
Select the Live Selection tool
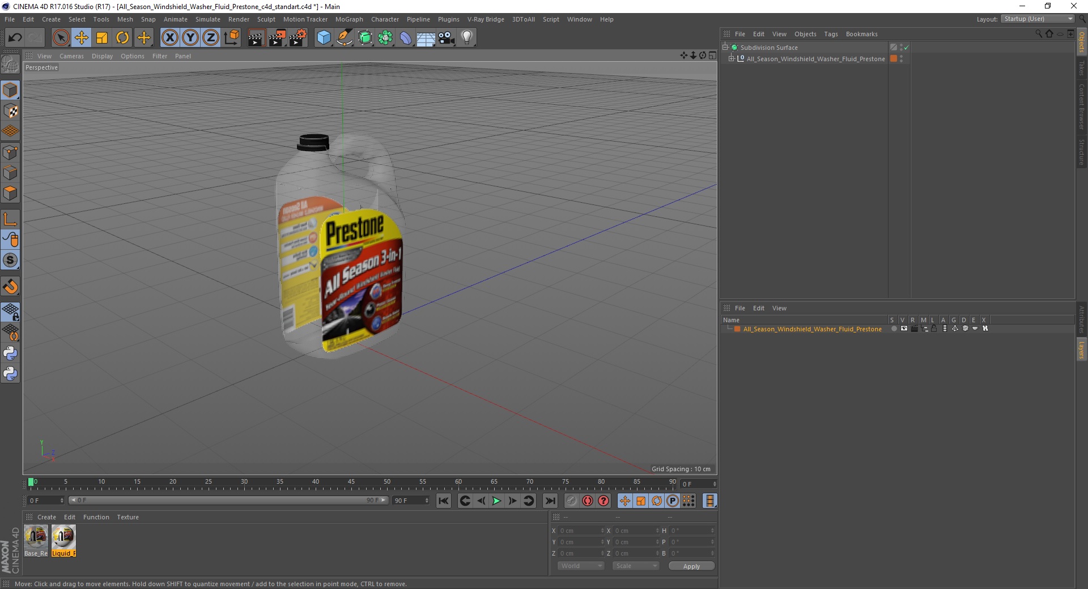tap(61, 38)
